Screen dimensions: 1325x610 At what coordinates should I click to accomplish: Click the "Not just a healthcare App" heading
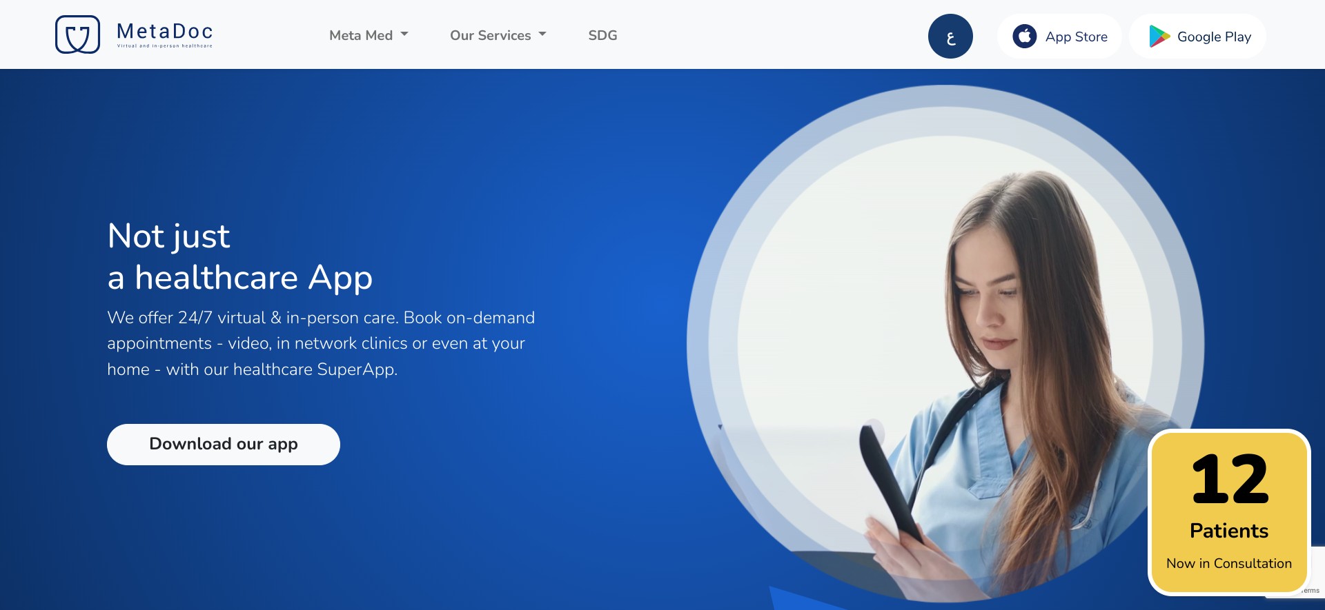click(239, 256)
